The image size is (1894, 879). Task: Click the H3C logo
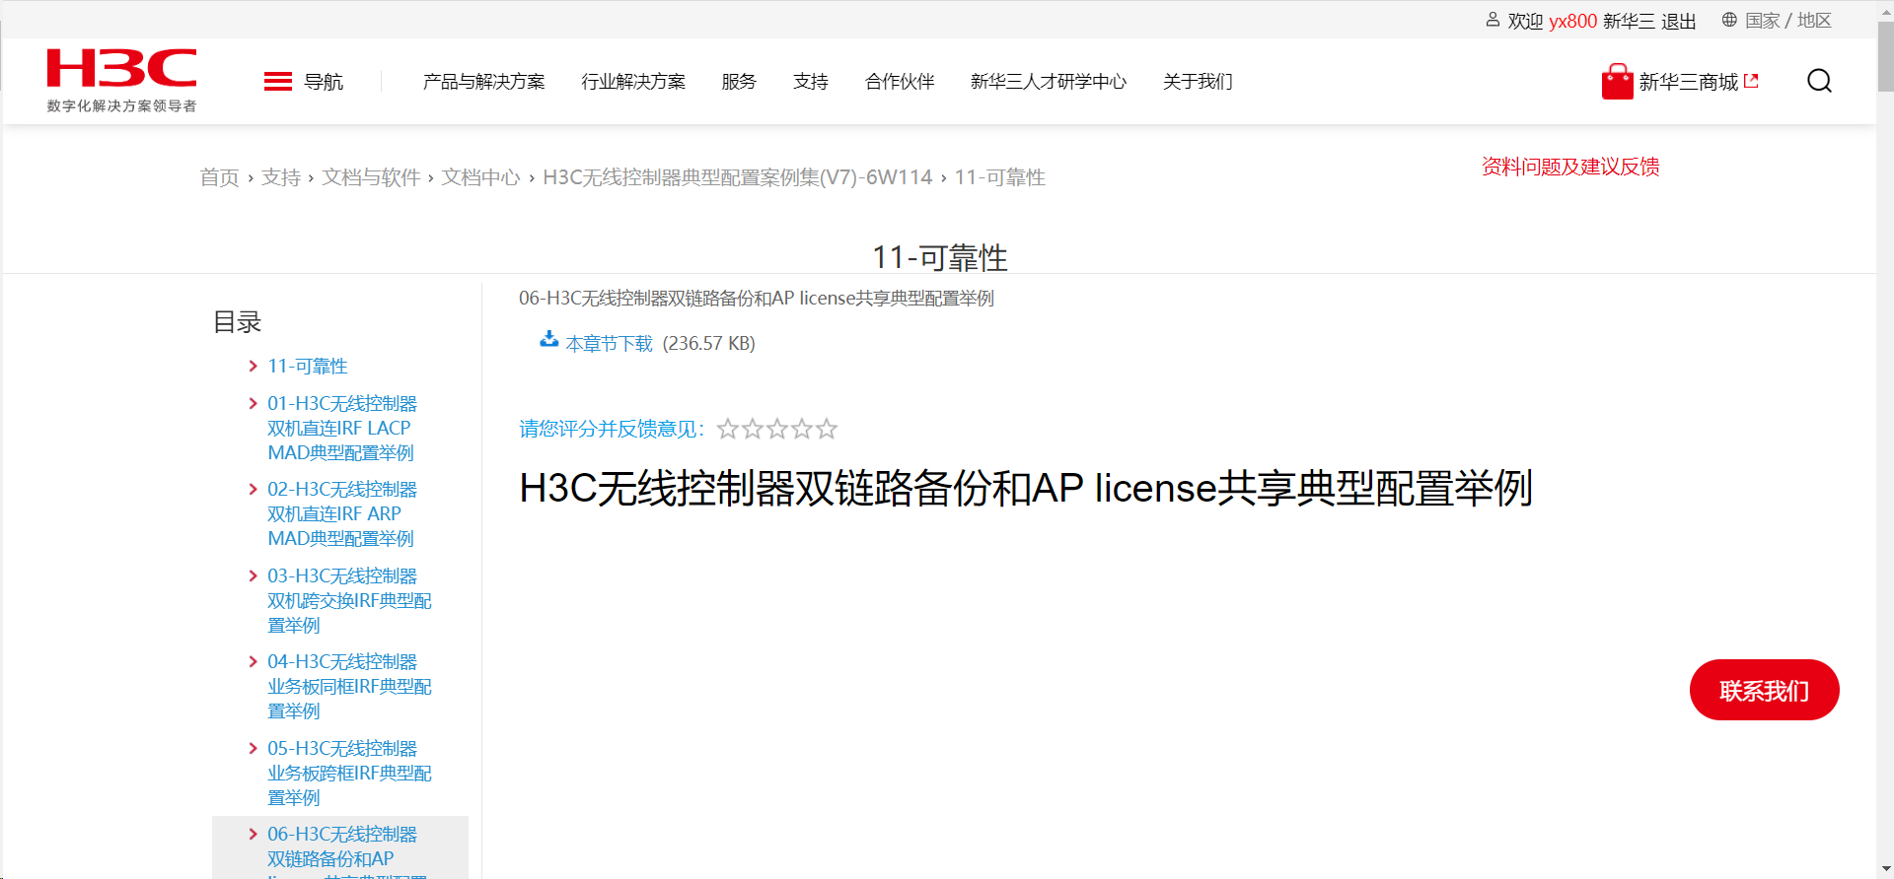click(121, 80)
